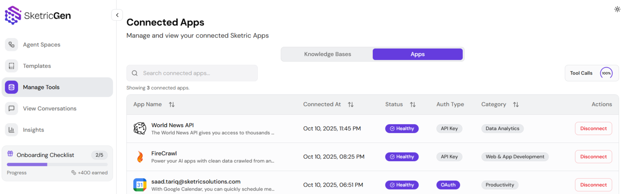Screen dimensions: 622x194
Task: Open the Templates sidebar icon
Action: point(12,66)
